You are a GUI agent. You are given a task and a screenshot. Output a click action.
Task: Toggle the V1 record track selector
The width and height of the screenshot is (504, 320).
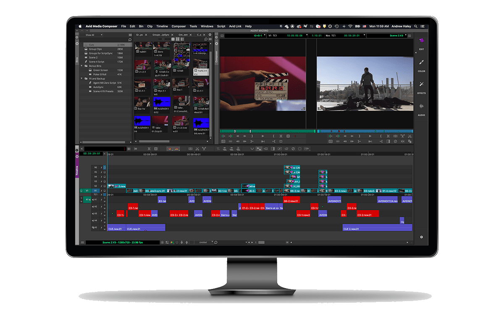click(x=95, y=191)
